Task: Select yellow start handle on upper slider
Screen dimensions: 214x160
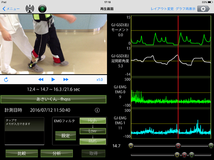Action: [x=131, y=146]
